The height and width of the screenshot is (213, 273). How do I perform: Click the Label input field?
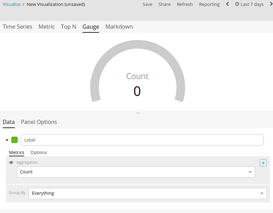(x=142, y=140)
